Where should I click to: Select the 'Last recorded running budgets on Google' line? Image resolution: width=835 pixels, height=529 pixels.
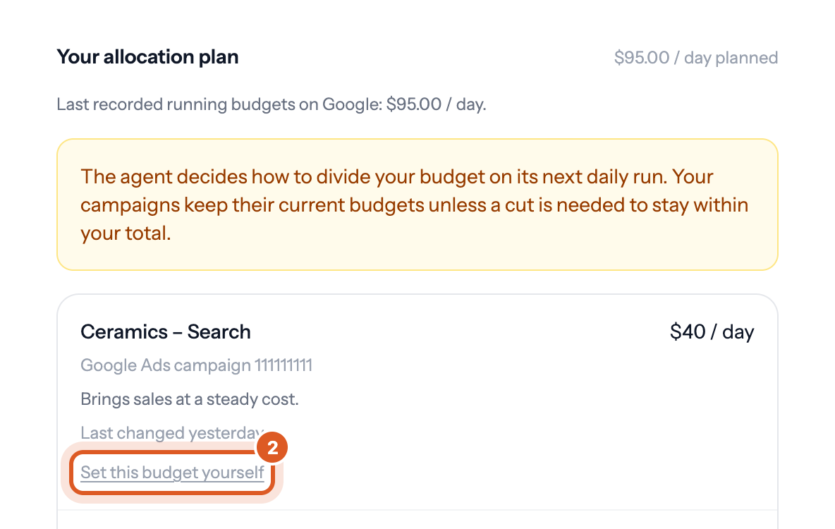tap(272, 104)
